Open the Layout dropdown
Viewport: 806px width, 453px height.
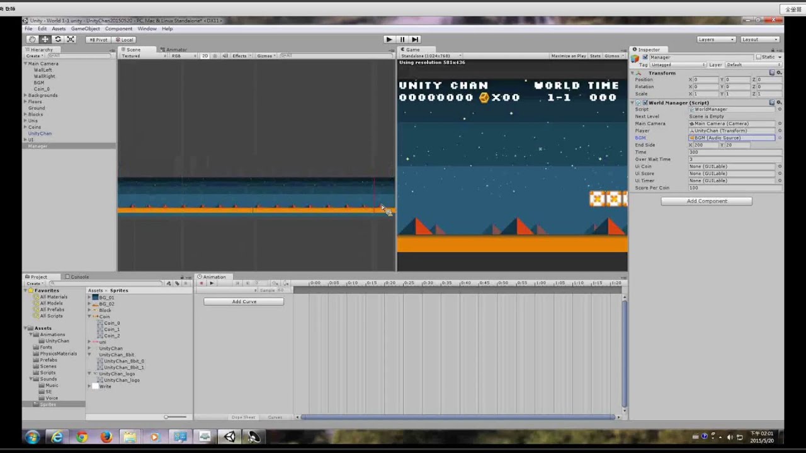click(759, 40)
